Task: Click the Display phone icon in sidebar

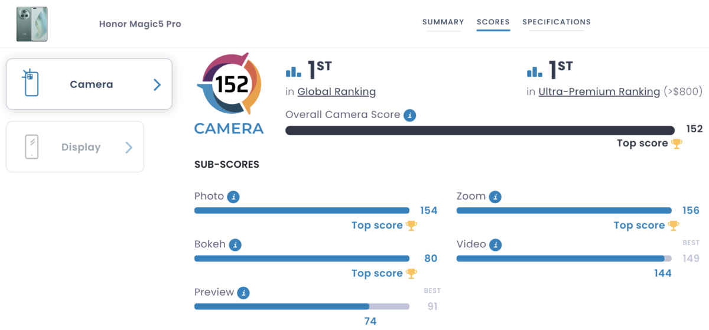Action: click(x=32, y=147)
